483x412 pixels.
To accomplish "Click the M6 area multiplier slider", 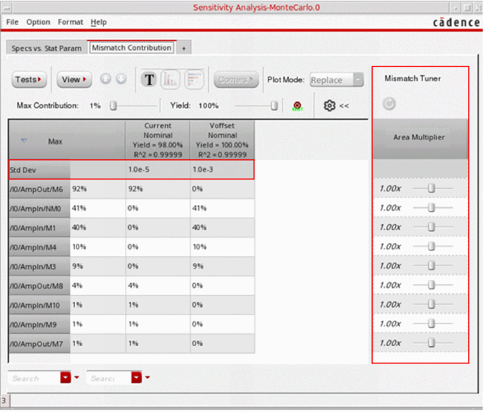I will (x=431, y=188).
